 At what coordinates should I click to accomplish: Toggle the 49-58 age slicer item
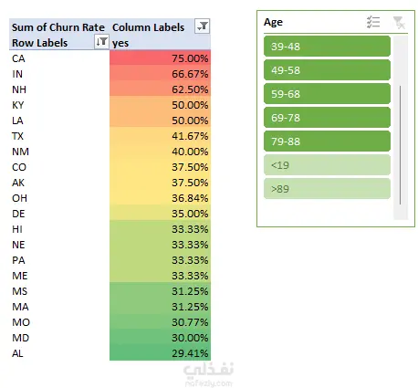327,70
